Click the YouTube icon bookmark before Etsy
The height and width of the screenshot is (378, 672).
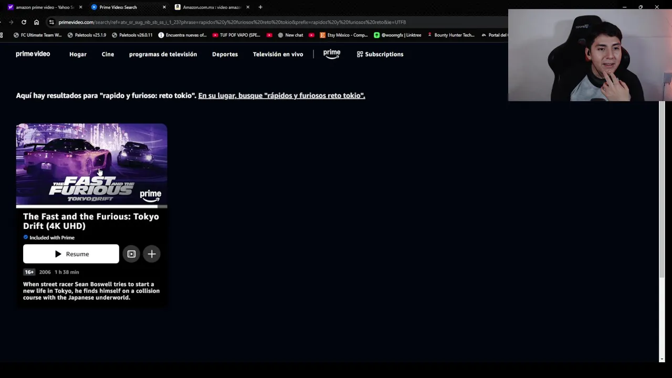pos(311,35)
